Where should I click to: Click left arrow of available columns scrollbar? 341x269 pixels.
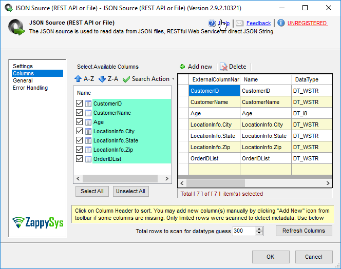tap(78, 178)
